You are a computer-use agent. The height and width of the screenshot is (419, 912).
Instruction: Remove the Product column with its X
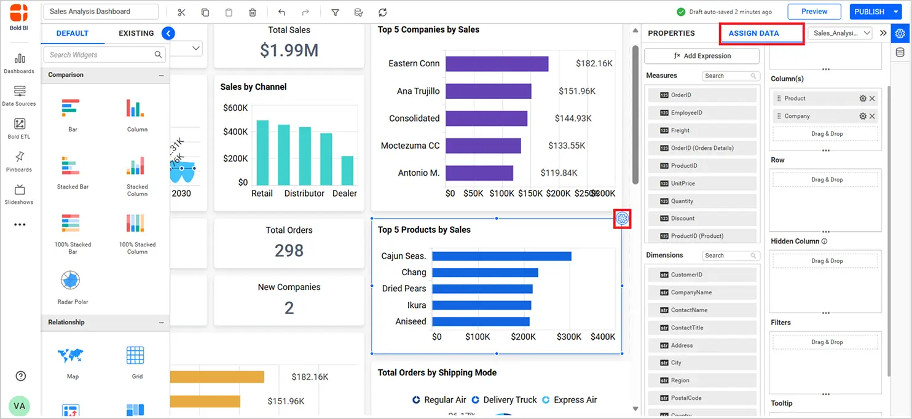[872, 98]
